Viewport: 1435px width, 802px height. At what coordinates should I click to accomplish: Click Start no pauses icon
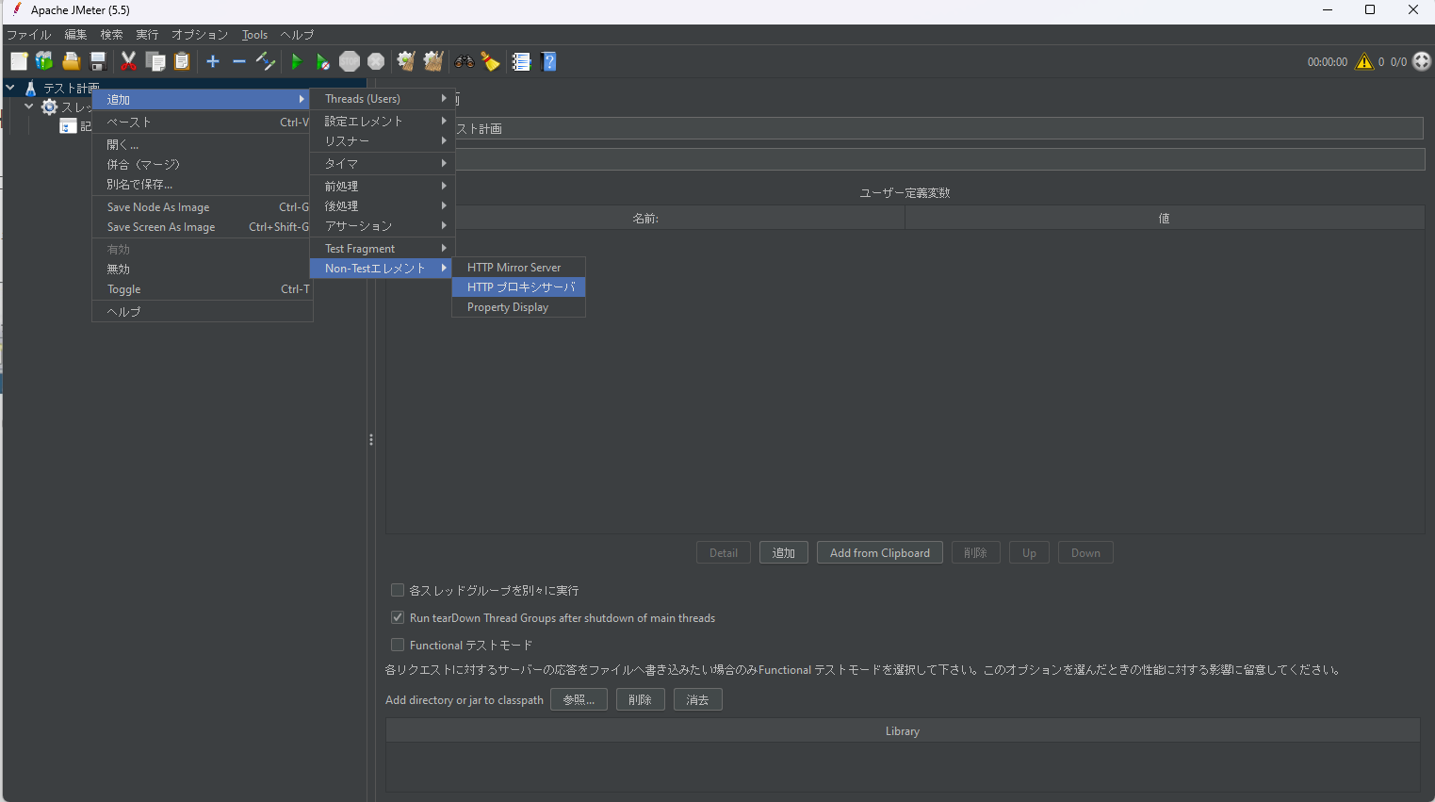[323, 61]
